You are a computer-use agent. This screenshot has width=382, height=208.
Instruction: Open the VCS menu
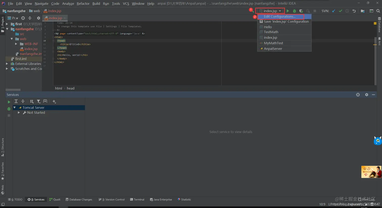tap(126, 4)
